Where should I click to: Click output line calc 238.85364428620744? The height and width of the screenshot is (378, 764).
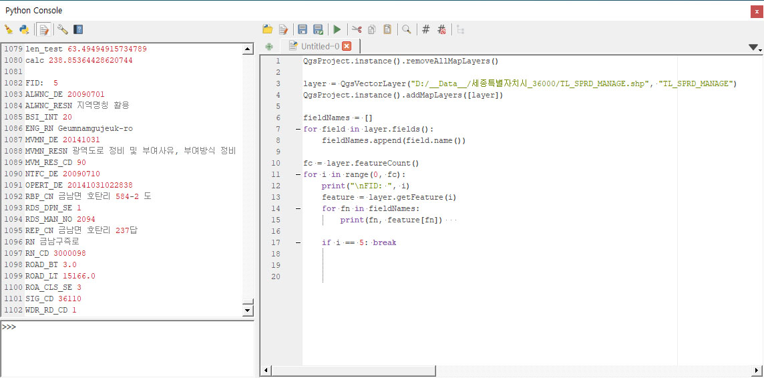pos(79,60)
